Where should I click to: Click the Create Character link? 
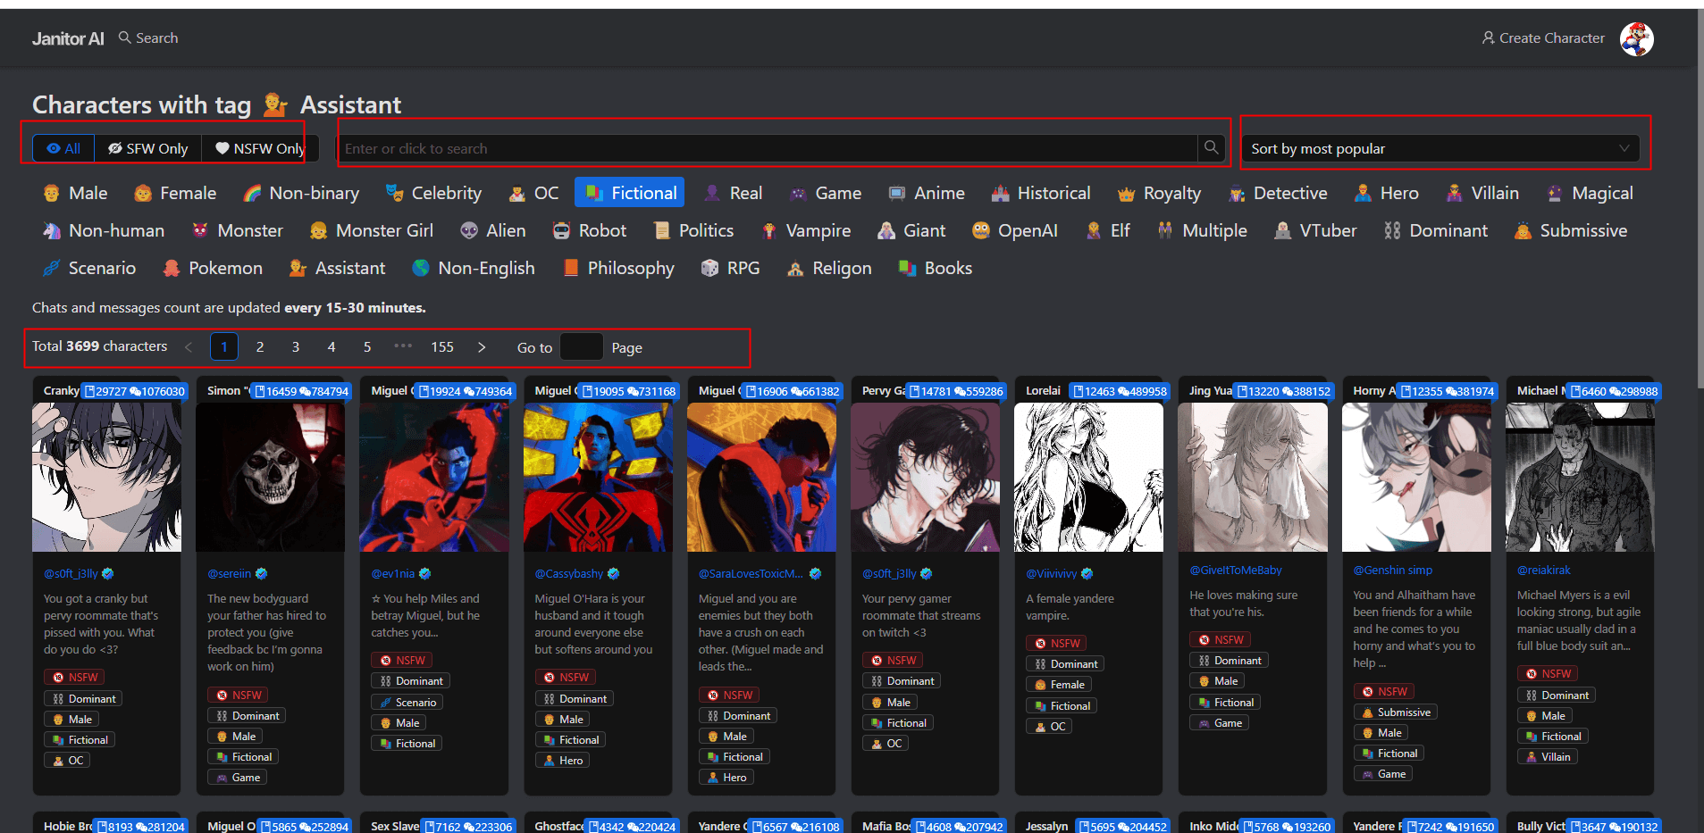1542,38
